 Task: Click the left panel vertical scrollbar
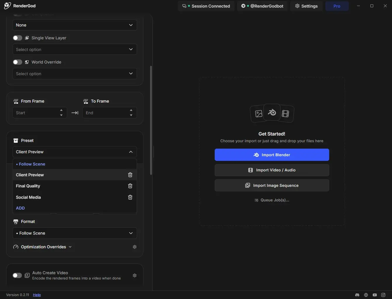pos(151,120)
